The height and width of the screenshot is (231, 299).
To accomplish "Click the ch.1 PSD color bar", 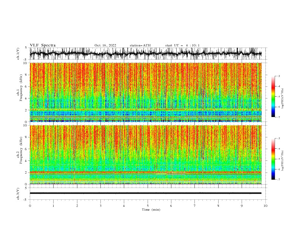I will point(273,97).
